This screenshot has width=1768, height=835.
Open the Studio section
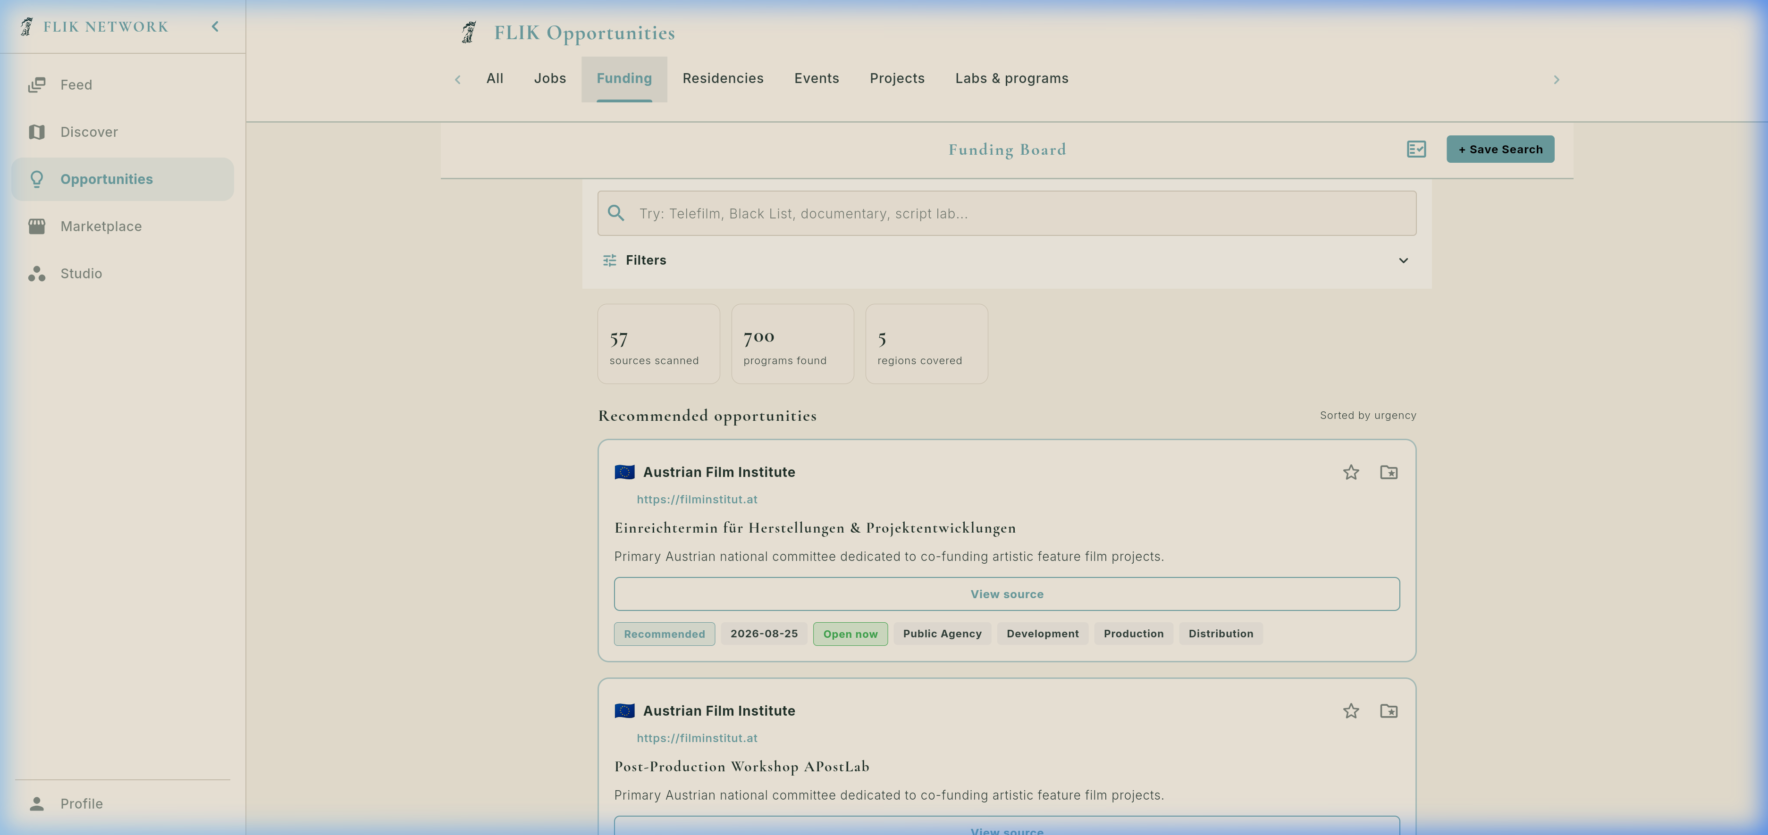point(123,273)
